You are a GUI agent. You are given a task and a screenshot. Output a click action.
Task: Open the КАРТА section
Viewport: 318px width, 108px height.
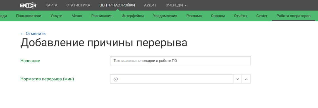52,5
